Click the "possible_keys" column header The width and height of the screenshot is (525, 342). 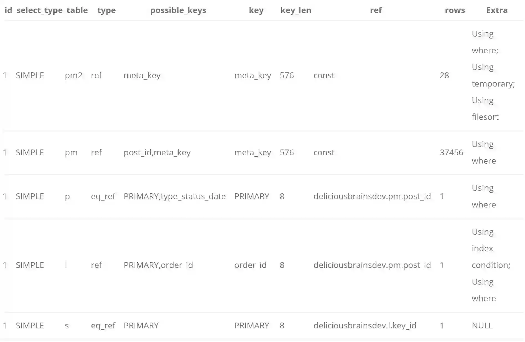[x=178, y=10]
